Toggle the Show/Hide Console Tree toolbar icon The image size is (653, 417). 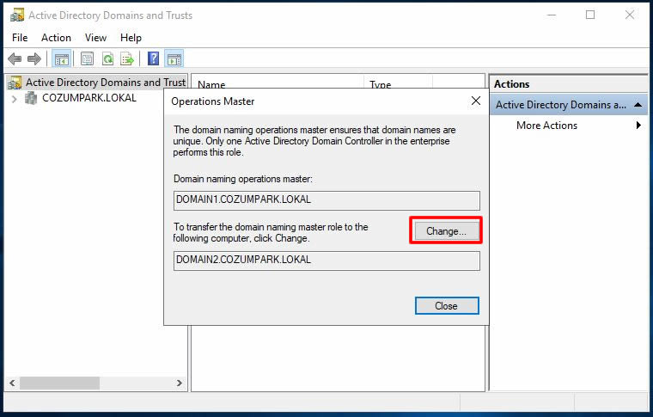click(x=61, y=58)
